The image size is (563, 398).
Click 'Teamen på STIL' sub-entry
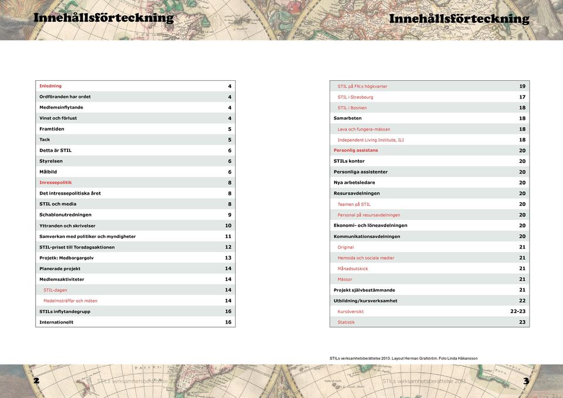coord(430,204)
